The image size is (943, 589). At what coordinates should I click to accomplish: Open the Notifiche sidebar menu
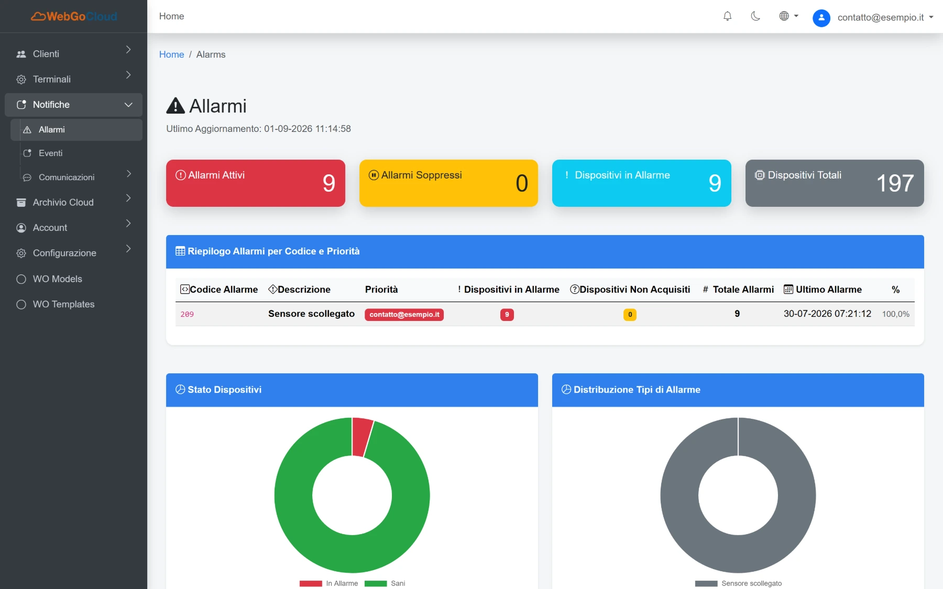73,105
